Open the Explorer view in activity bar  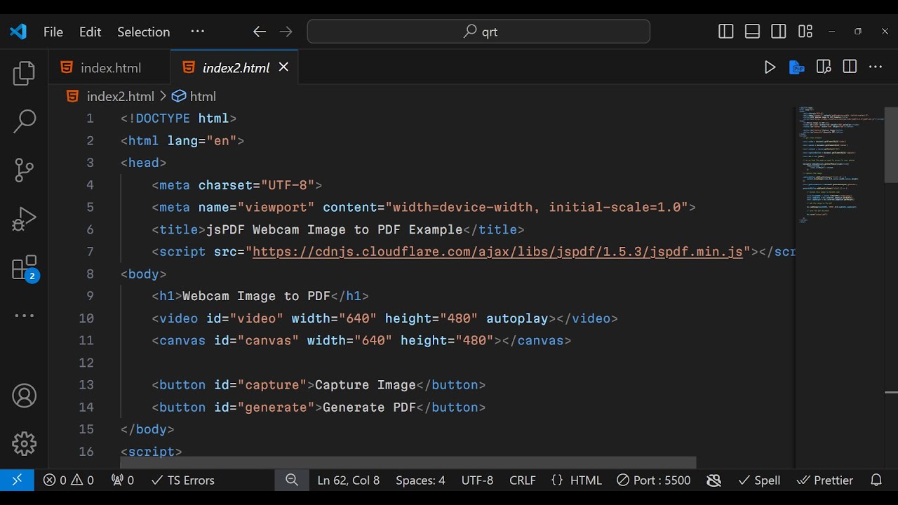pos(24,74)
